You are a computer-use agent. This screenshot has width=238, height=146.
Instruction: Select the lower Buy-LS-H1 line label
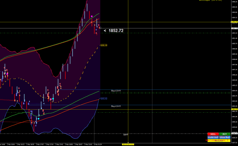pos(116,106)
